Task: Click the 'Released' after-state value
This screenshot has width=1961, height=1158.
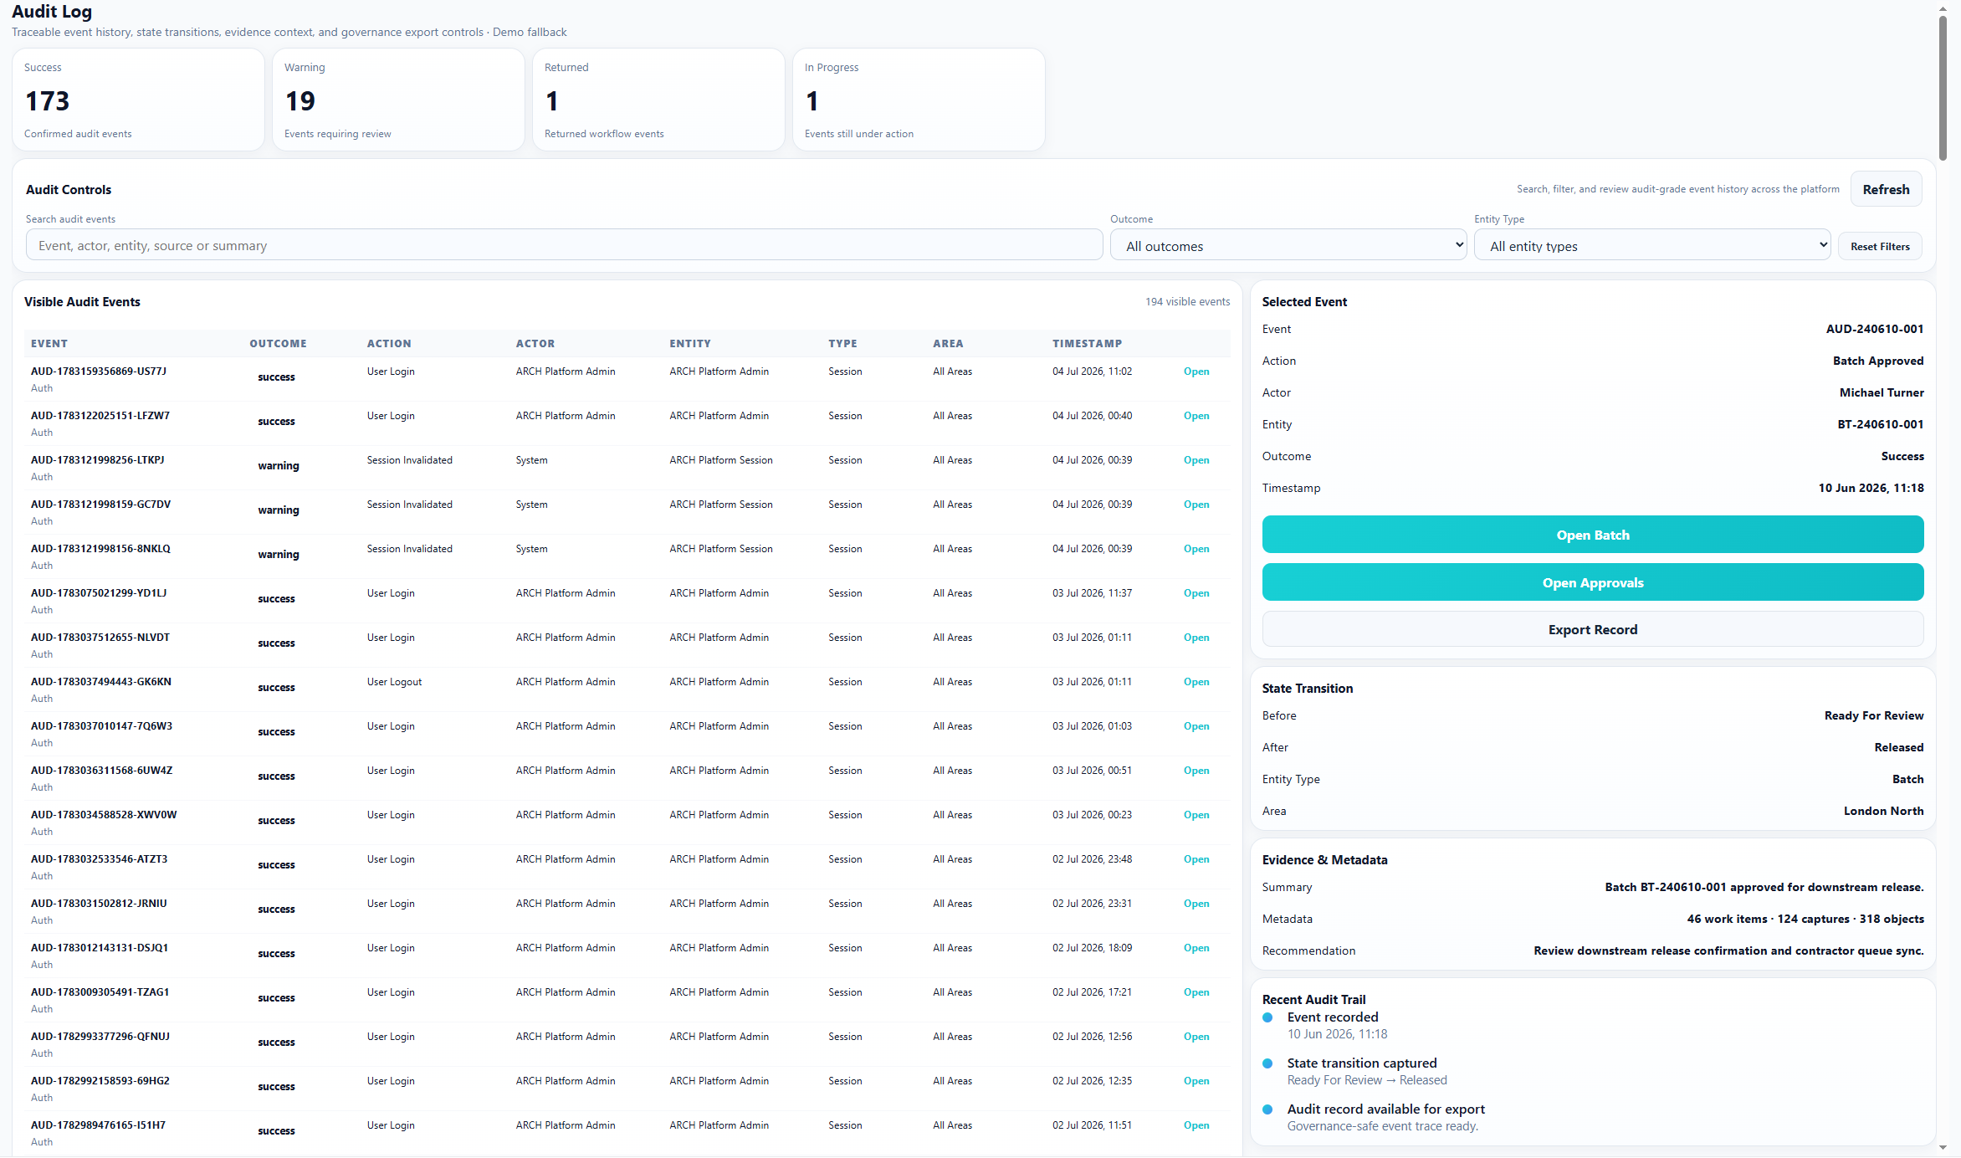Action: [1898, 747]
